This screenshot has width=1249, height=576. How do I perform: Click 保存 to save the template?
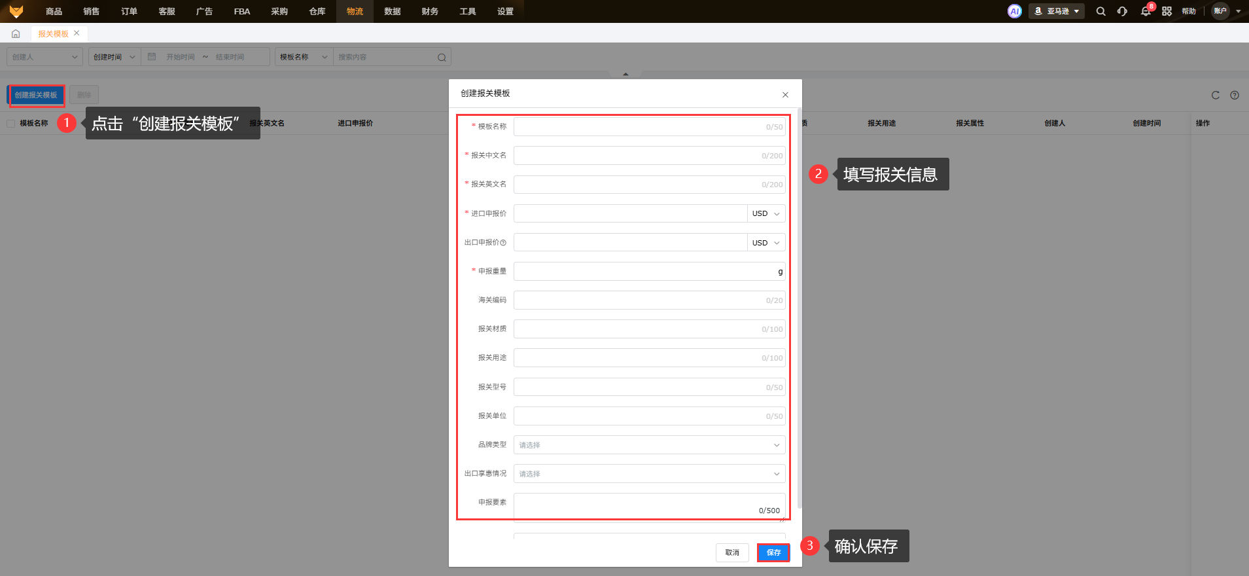(773, 552)
